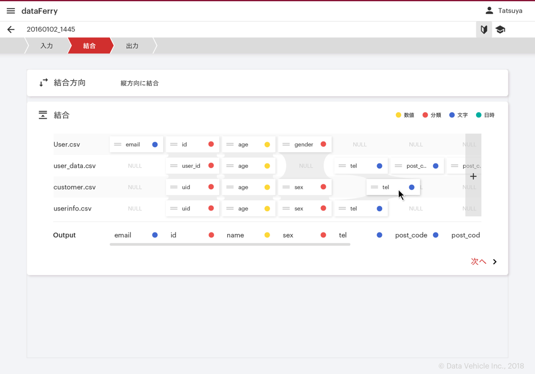Select the userinfo.csv uid chip
Image resolution: width=535 pixels, height=374 pixels.
[x=193, y=208]
